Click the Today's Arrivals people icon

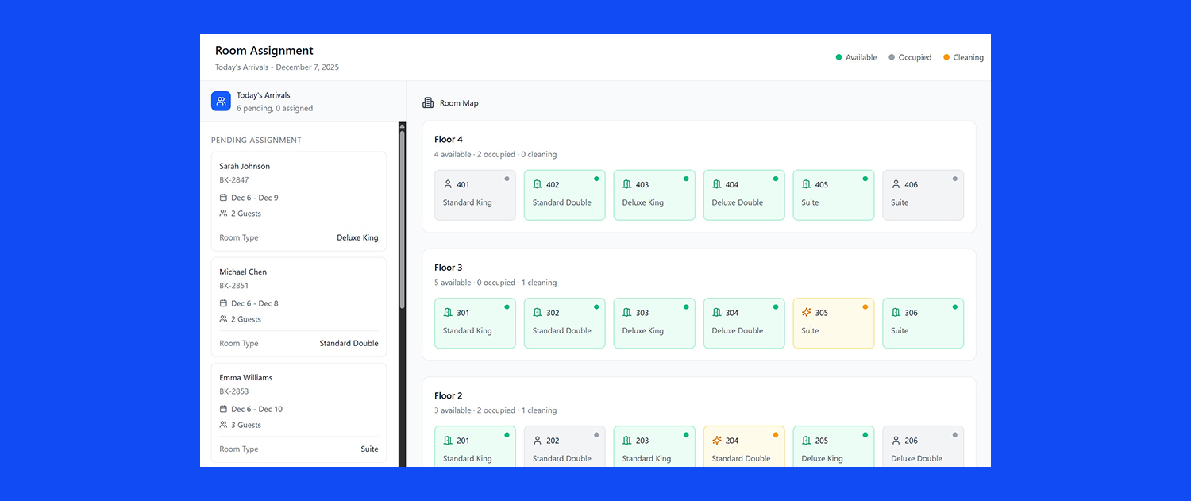[221, 101]
